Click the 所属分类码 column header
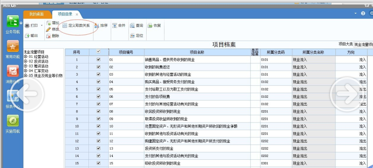Image resolution: width=373 pixels, height=168 pixels. (276, 52)
